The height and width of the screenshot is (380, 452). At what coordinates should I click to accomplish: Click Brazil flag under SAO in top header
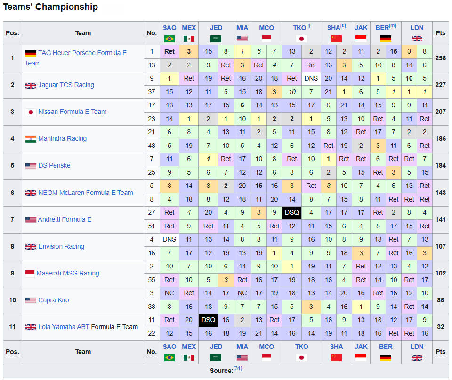(x=169, y=39)
